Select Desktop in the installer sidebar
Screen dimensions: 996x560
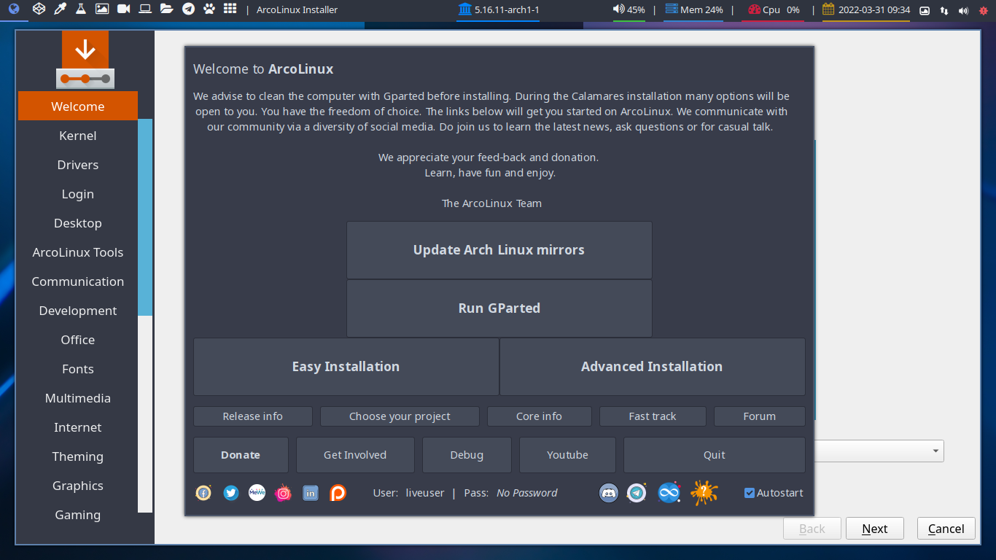pyautogui.click(x=78, y=223)
